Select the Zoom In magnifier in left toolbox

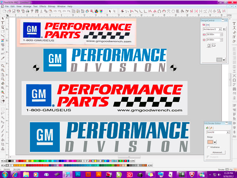[x=3, y=70]
